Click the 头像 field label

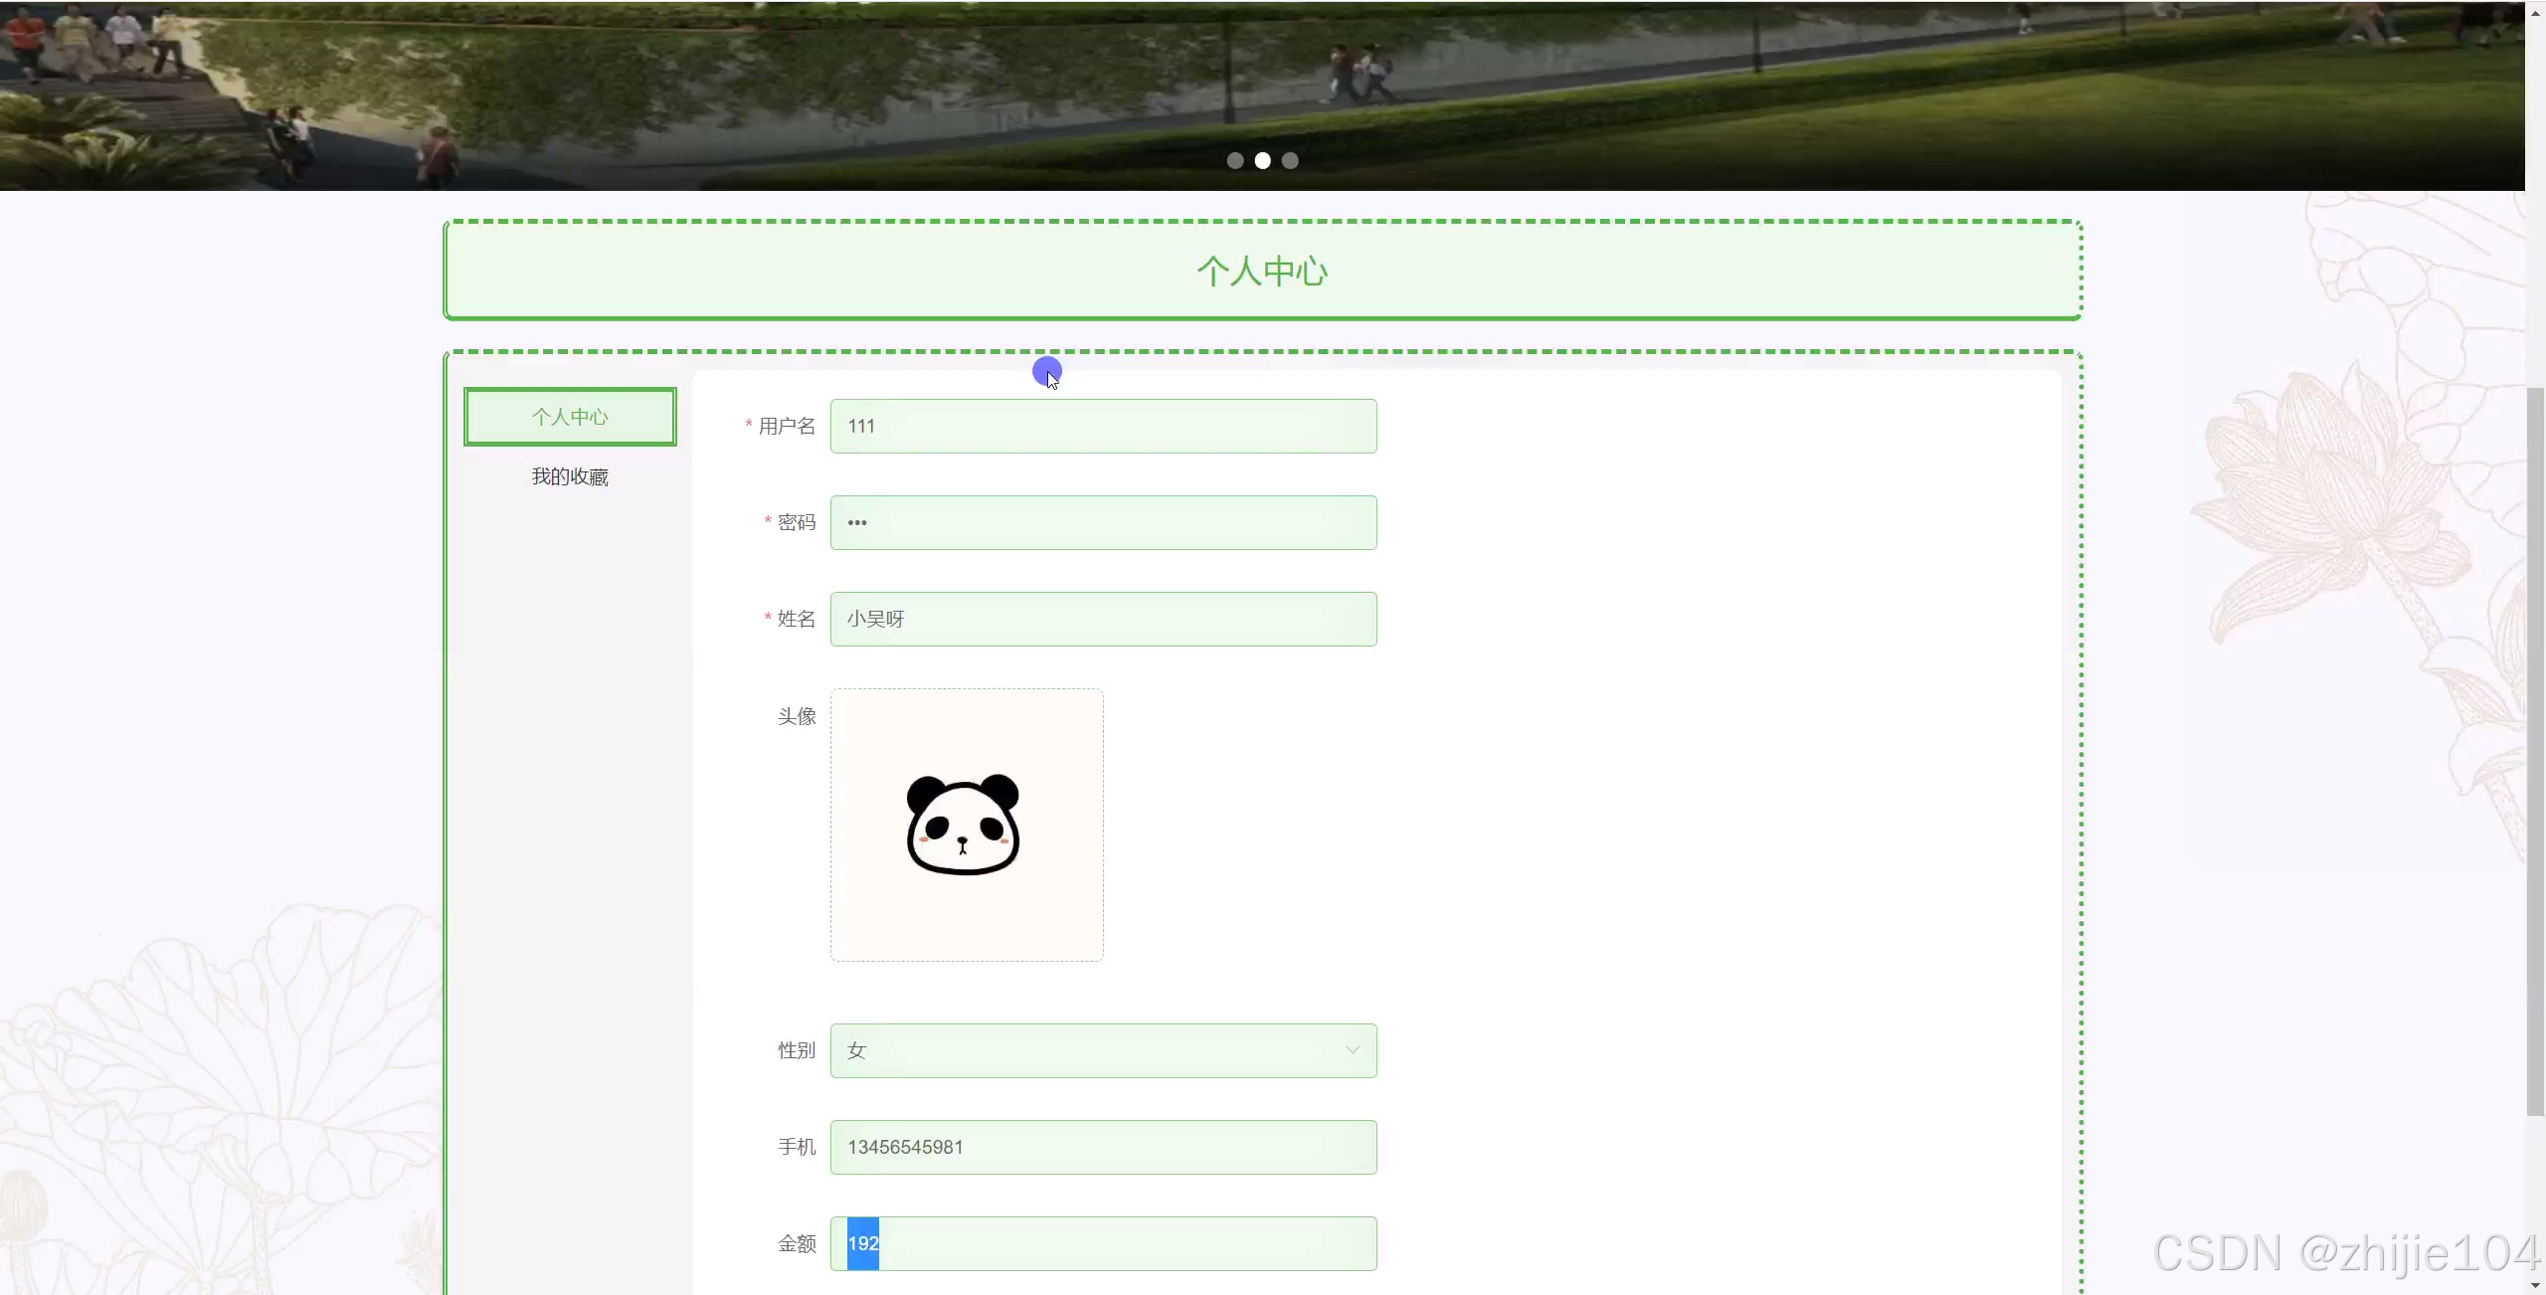click(x=796, y=716)
